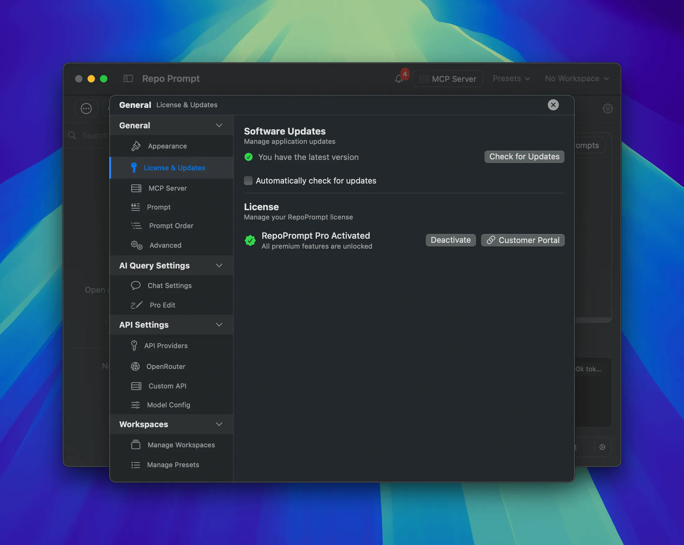Click the green seal badge for Pro Activated

pyautogui.click(x=250, y=240)
